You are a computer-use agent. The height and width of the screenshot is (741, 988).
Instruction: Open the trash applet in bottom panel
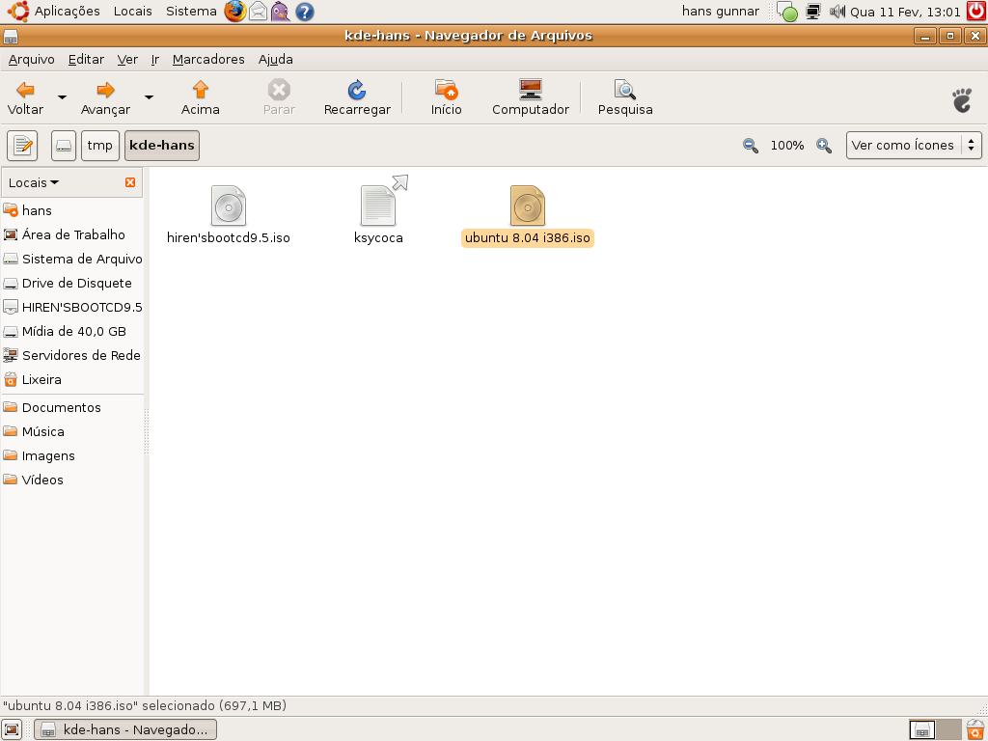pyautogui.click(x=975, y=729)
